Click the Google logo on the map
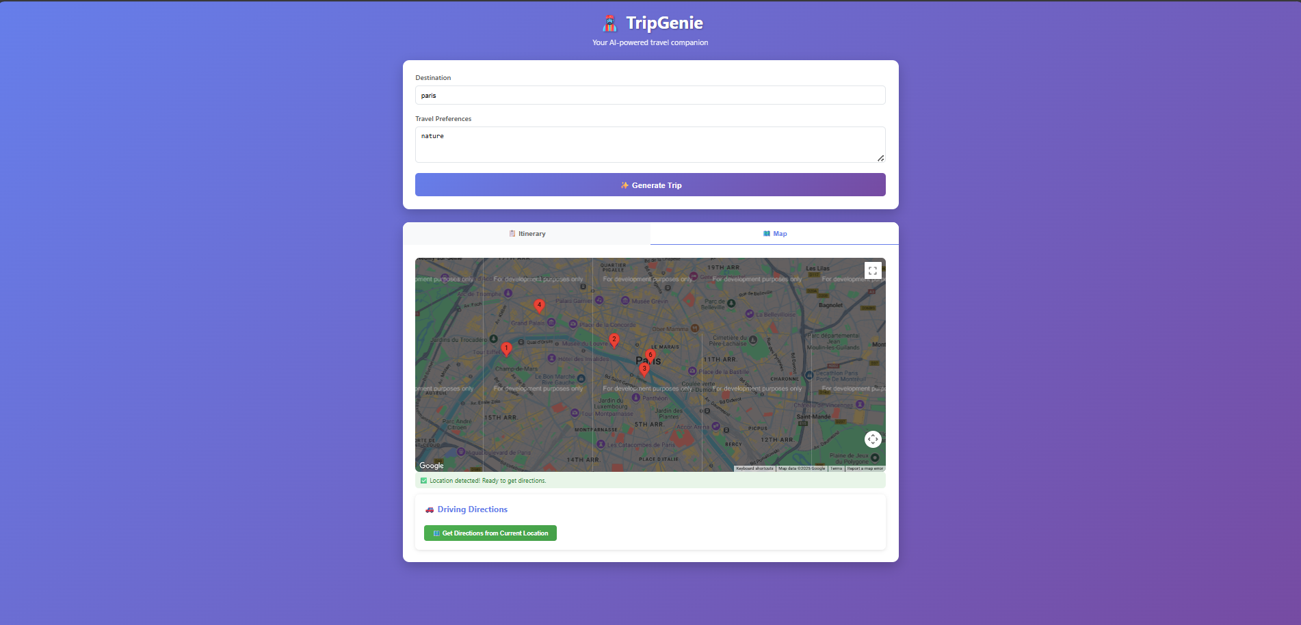 (x=432, y=466)
